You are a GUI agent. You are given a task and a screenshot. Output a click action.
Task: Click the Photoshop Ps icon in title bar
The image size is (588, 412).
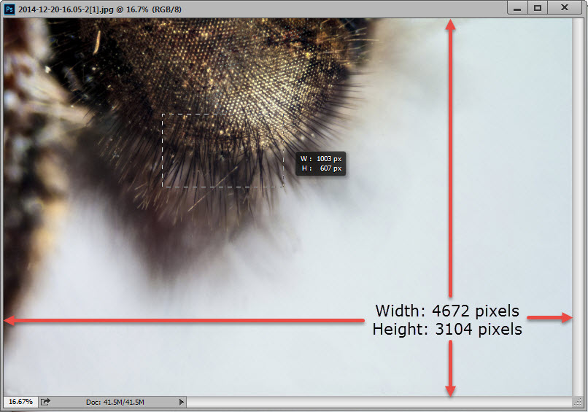tap(9, 9)
